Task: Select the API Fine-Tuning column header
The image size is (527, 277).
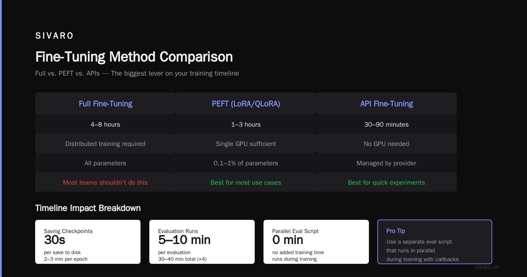Action: (x=386, y=104)
